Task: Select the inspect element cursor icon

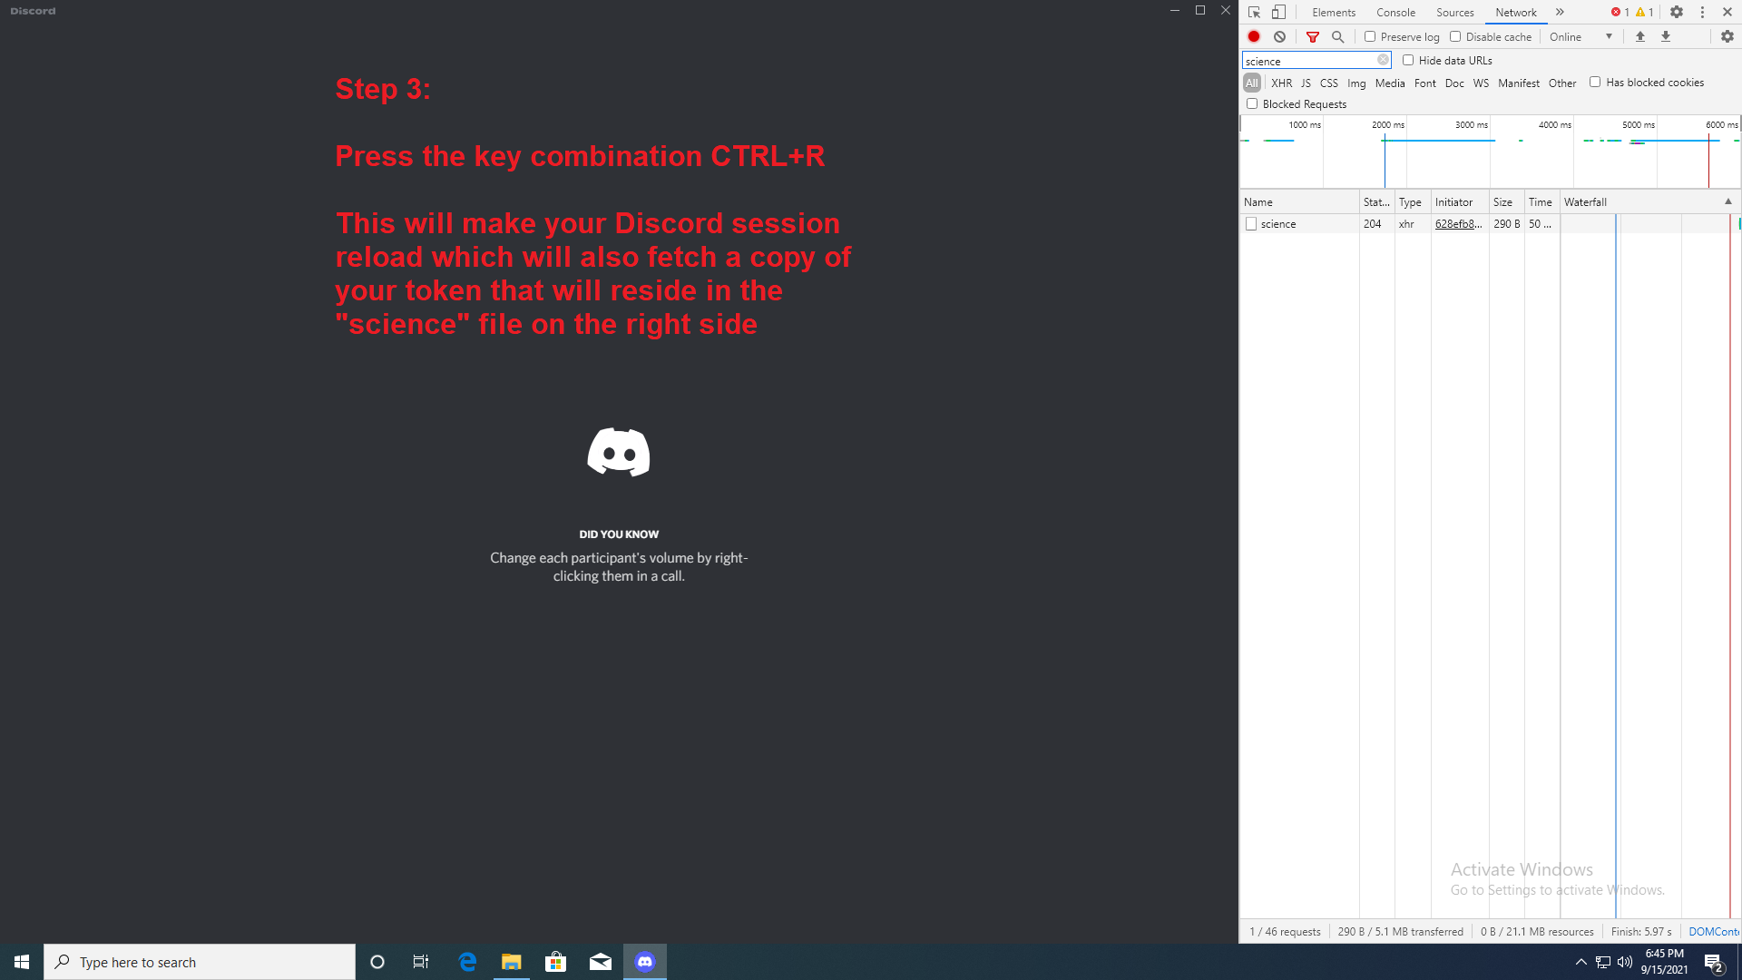Action: (1255, 12)
